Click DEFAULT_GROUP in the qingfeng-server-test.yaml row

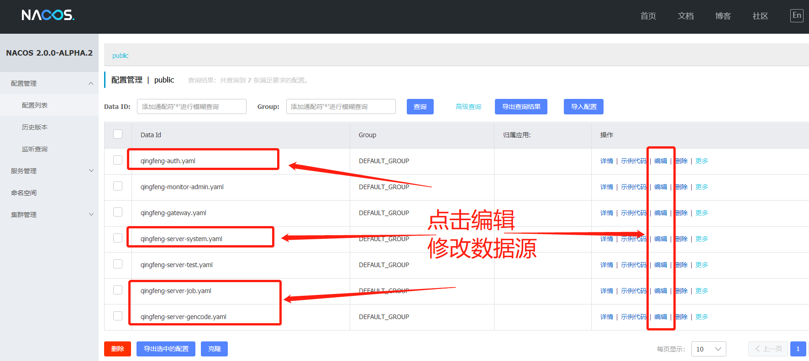384,265
